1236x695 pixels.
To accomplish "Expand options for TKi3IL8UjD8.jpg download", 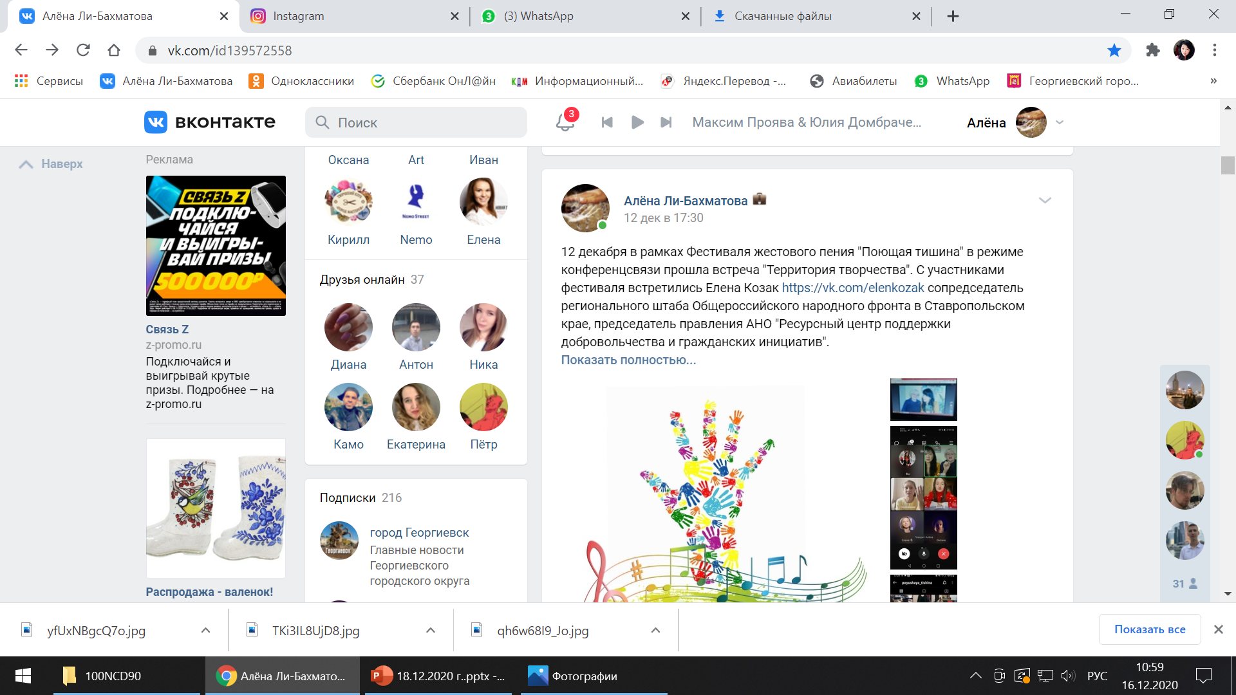I will pos(431,631).
